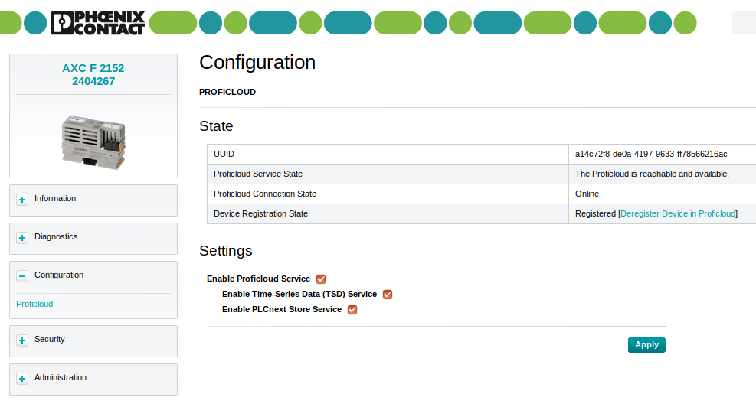Click the 'Online' connection state value
The width and height of the screenshot is (756, 404).
coord(587,194)
